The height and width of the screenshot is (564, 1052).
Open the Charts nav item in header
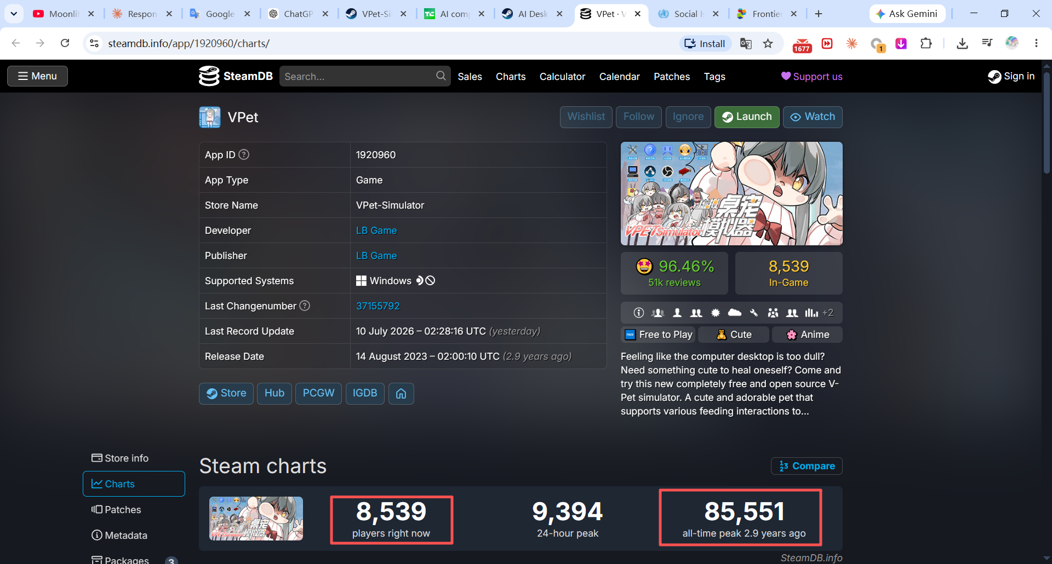pyautogui.click(x=511, y=77)
